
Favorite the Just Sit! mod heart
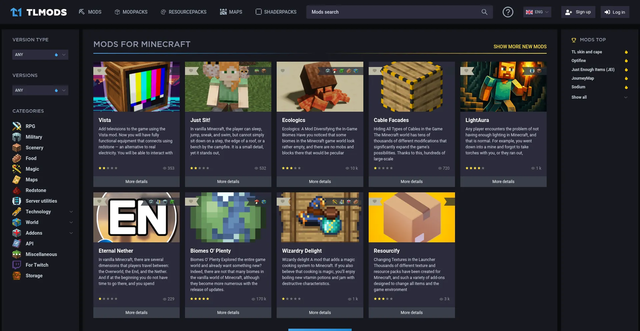[191, 71]
